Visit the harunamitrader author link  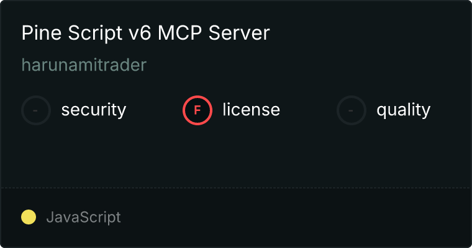click(84, 65)
